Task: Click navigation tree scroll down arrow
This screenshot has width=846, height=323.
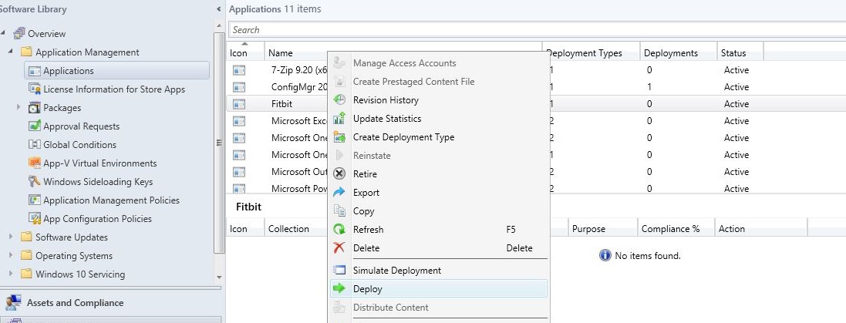Action: (219, 278)
